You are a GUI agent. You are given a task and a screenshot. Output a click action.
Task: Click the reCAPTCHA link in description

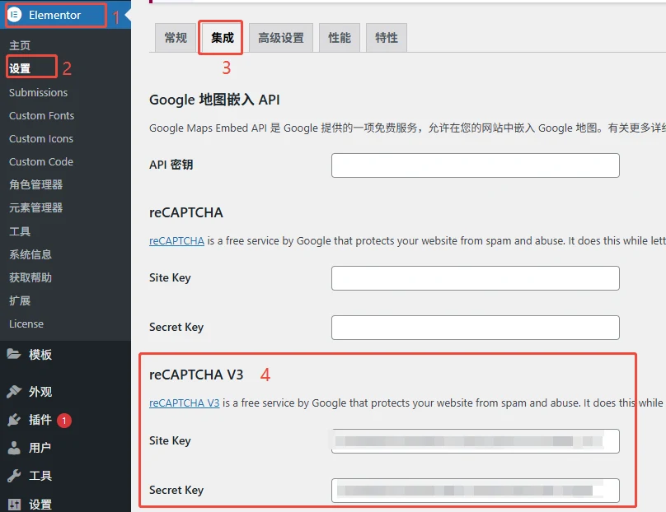(x=176, y=240)
